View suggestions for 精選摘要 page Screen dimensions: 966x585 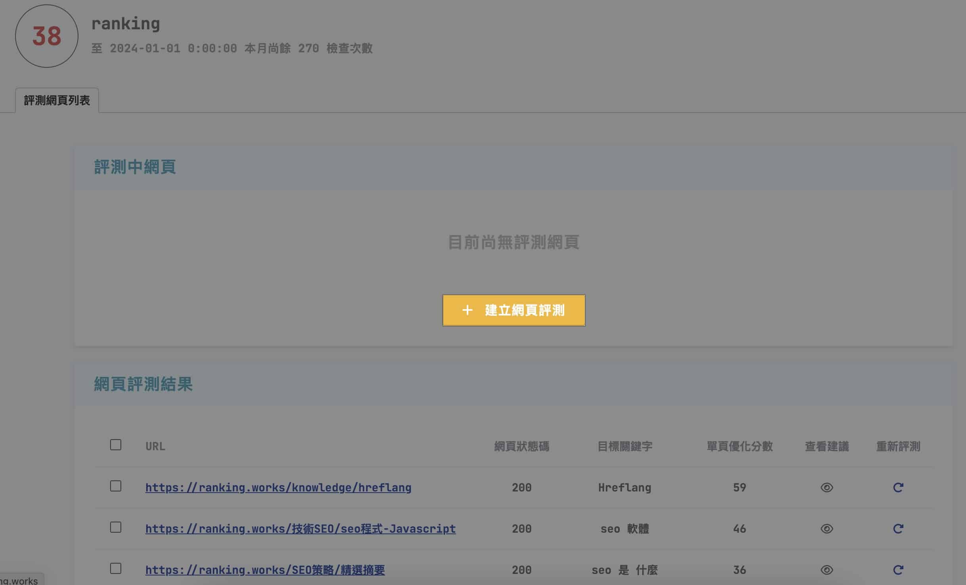[827, 570]
